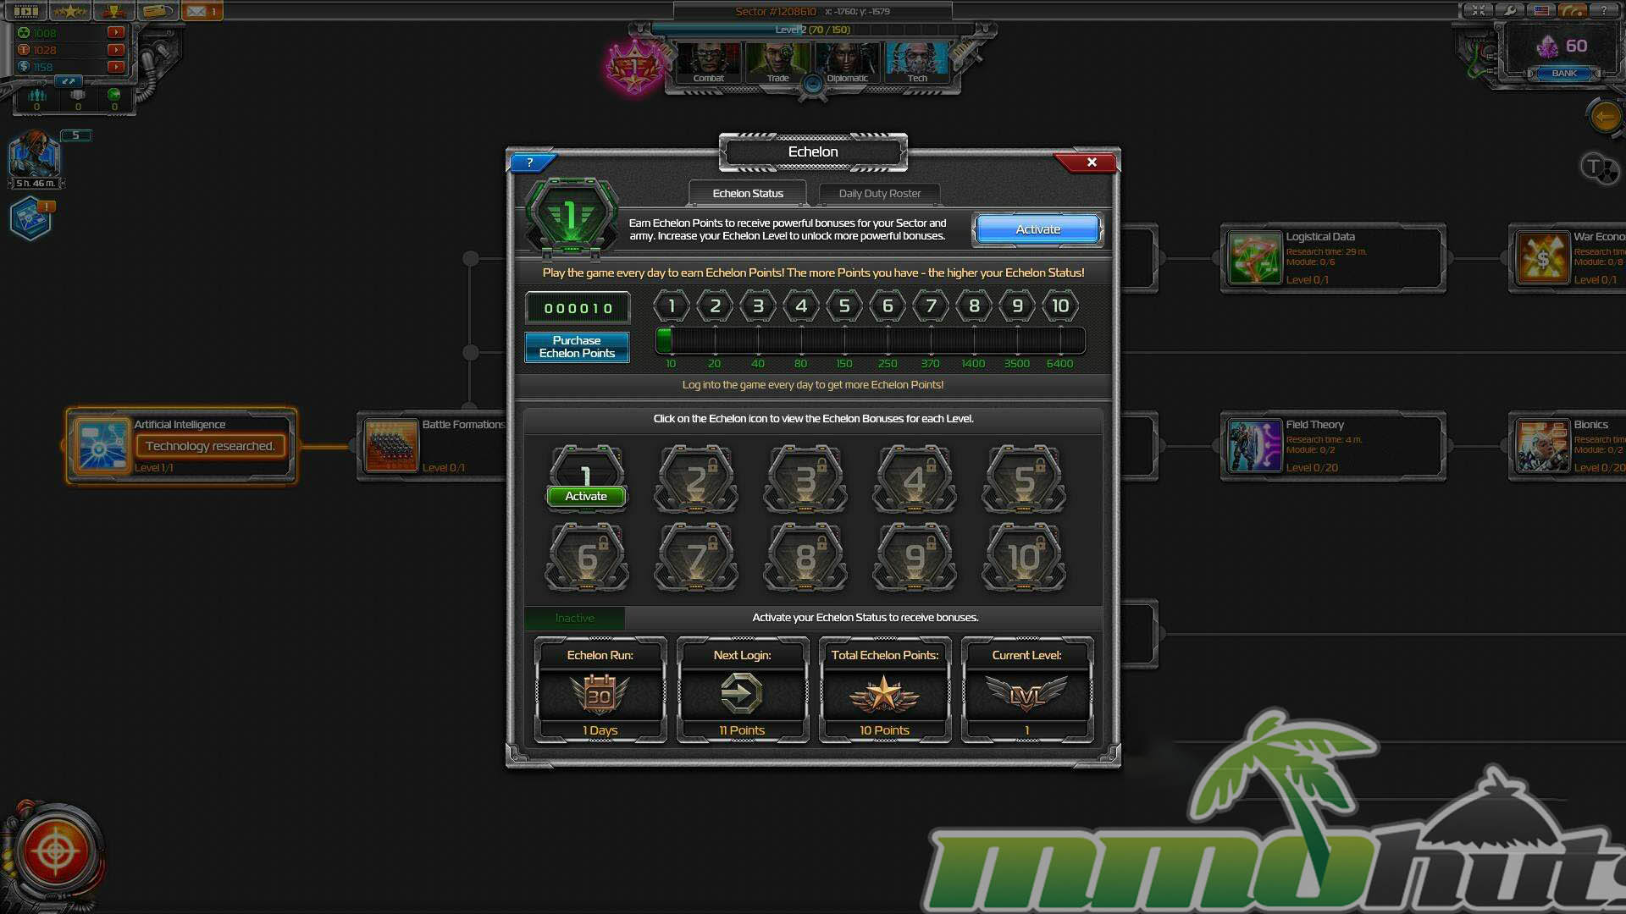This screenshot has height=914, width=1626.
Task: Click the red crosshair target button
Action: (x=56, y=852)
